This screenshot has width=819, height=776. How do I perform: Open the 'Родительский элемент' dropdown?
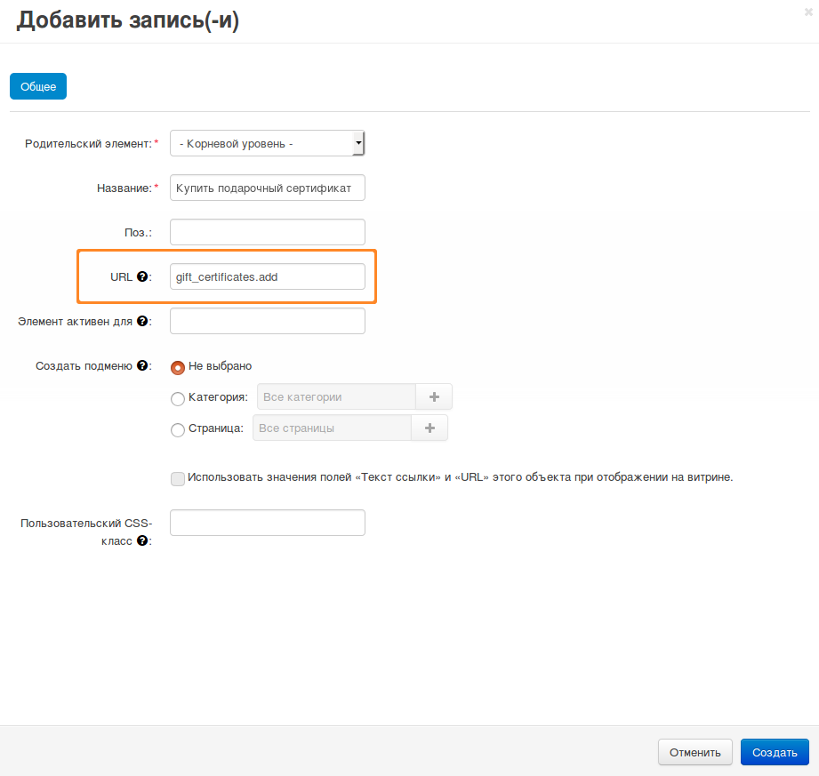click(x=267, y=143)
